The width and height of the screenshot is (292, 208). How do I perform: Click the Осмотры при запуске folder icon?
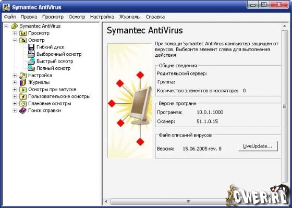pyautogui.click(x=23, y=89)
